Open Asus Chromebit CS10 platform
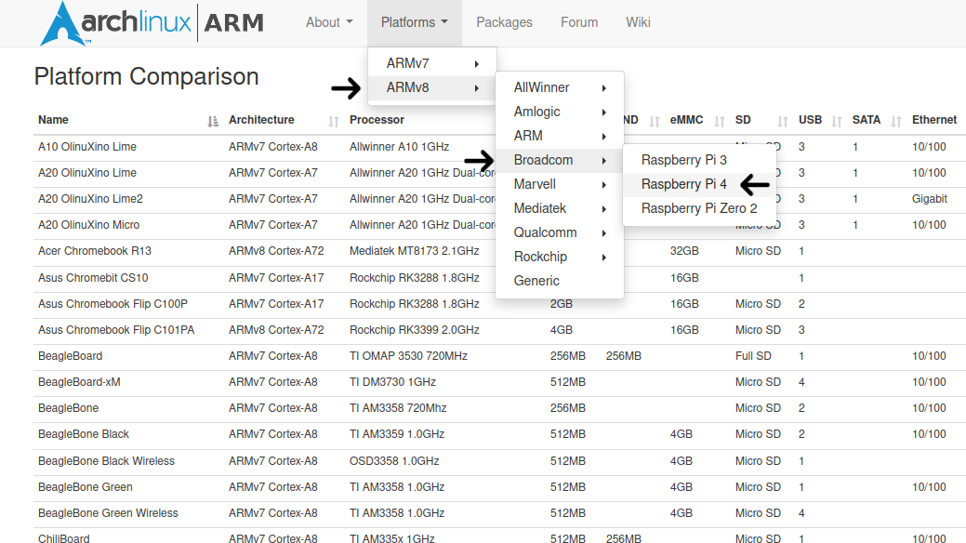This screenshot has height=543, width=966. pyautogui.click(x=93, y=278)
